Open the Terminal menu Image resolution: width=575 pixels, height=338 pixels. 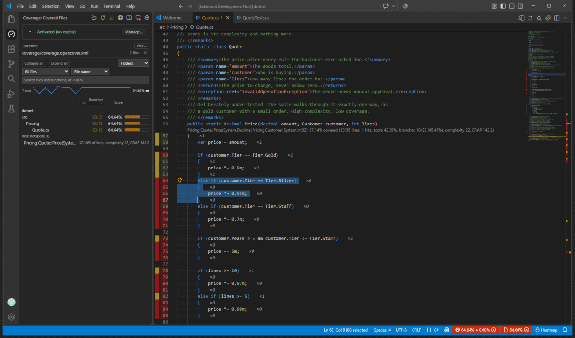pos(112,6)
